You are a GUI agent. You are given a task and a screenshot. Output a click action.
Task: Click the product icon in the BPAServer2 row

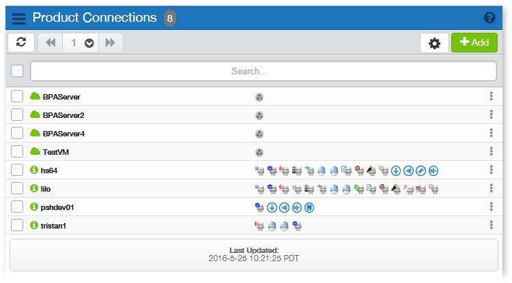(259, 115)
